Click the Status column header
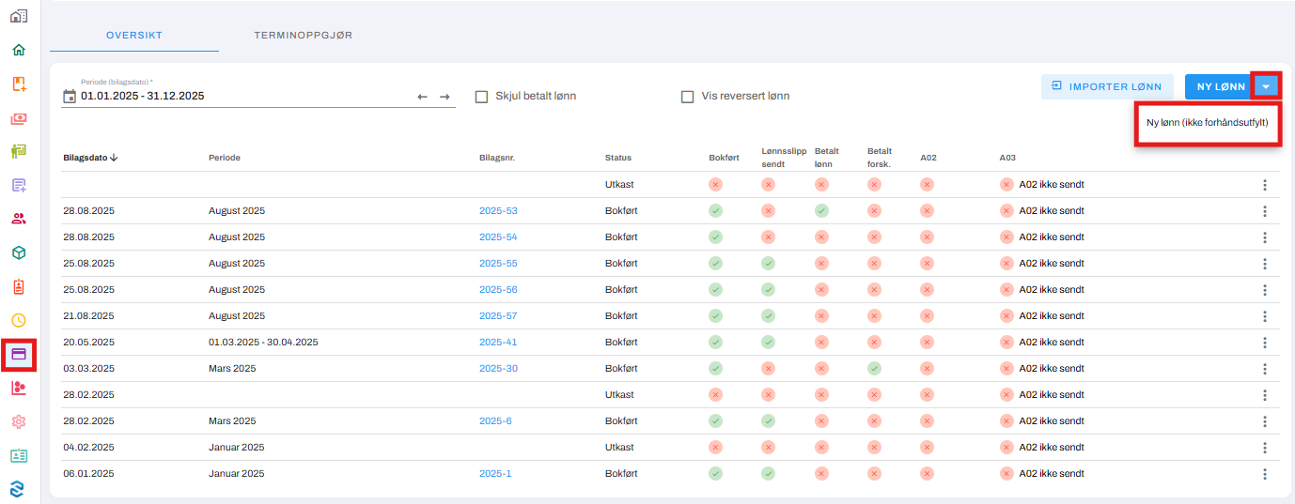 click(618, 158)
